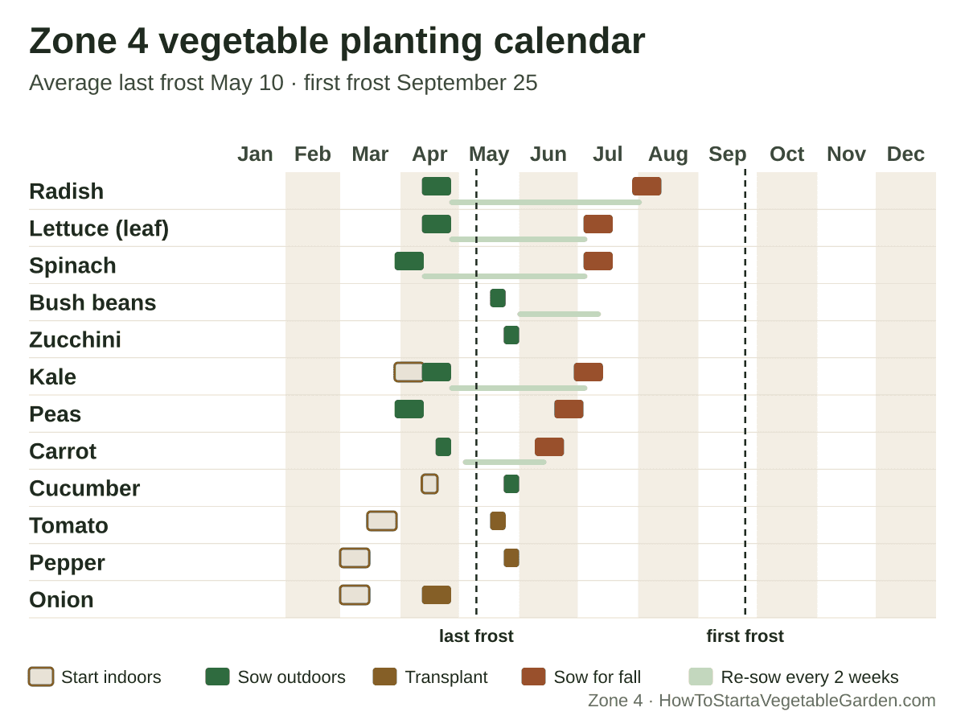Select the Carrot row label
965x724 pixels.
tap(63, 451)
